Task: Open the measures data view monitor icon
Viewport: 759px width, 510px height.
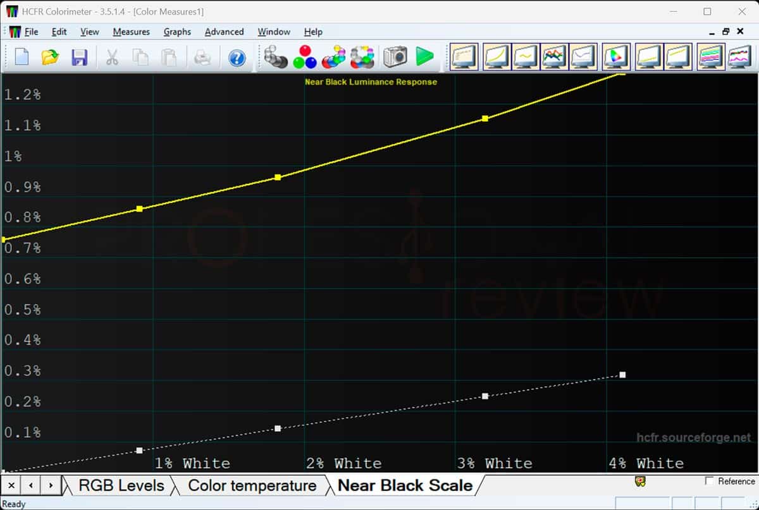Action: point(464,57)
